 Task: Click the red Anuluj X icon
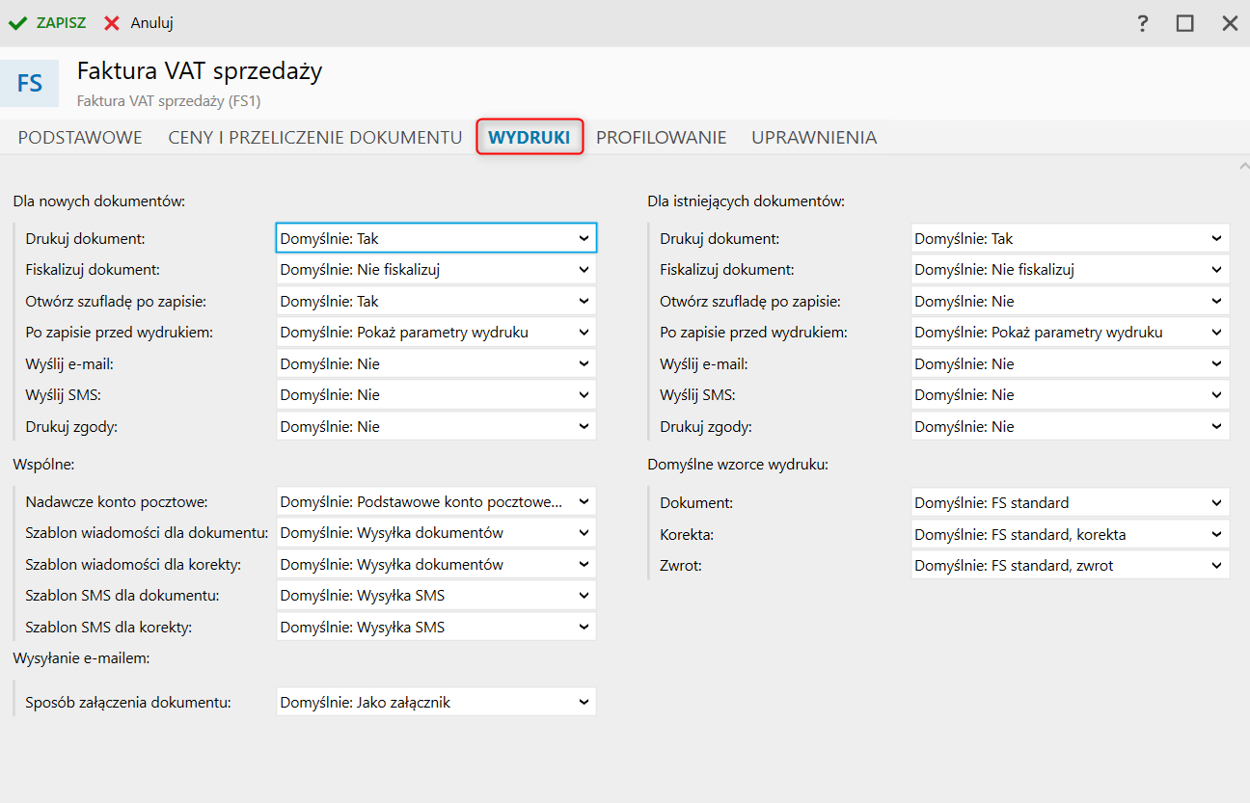click(113, 23)
